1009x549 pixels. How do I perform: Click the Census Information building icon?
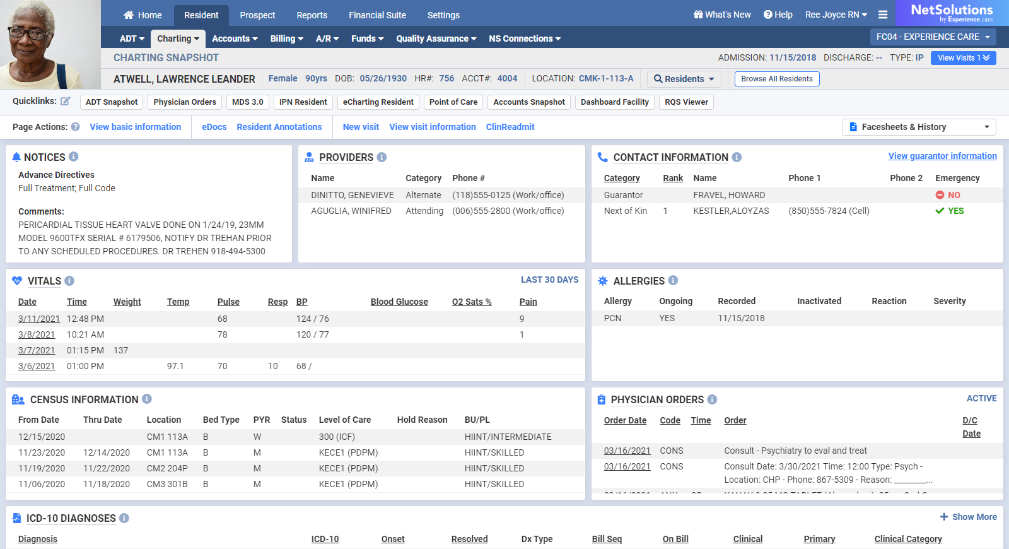tap(18, 399)
